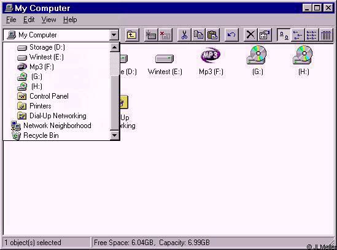Click the Cut scissors icon

(184, 35)
